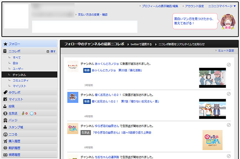Click the ゆらぎ荘の幽奈さん broadcast thumbnail
The width and height of the screenshot is (240, 159).
click(x=212, y=140)
